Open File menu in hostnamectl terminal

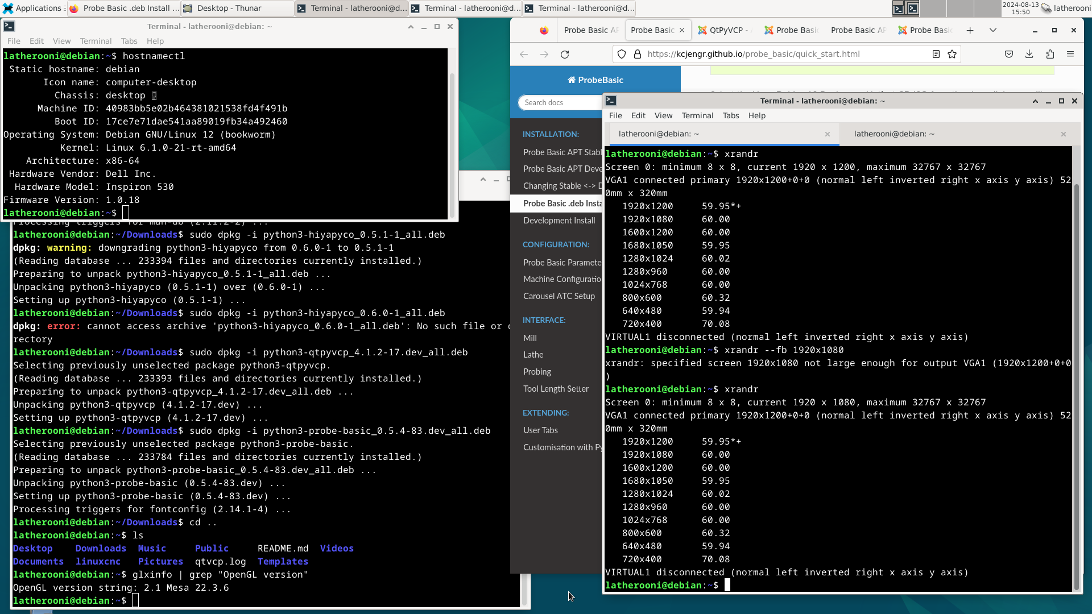[x=14, y=41]
